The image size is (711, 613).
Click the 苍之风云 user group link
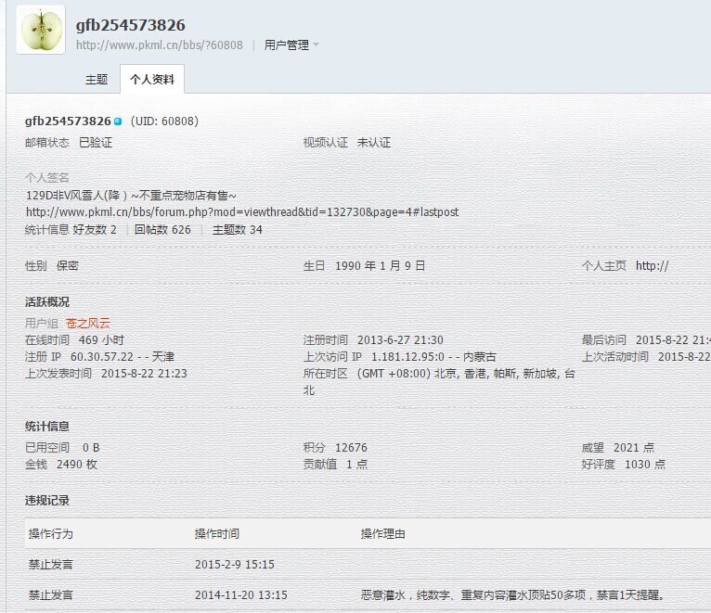click(x=87, y=323)
